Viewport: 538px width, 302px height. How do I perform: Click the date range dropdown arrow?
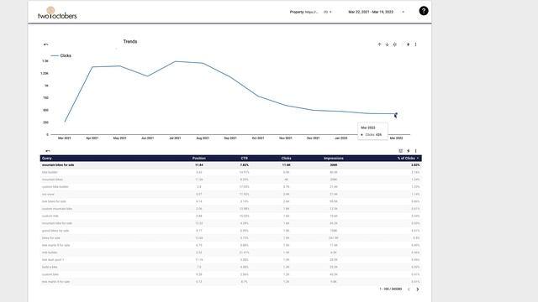[x=403, y=12]
